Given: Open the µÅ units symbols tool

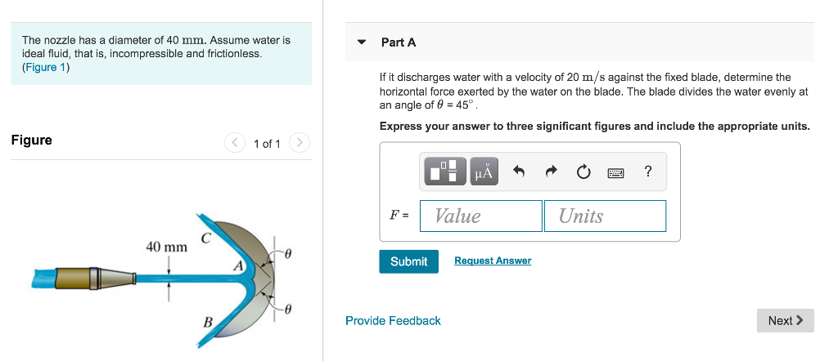Looking at the screenshot, I should [484, 172].
